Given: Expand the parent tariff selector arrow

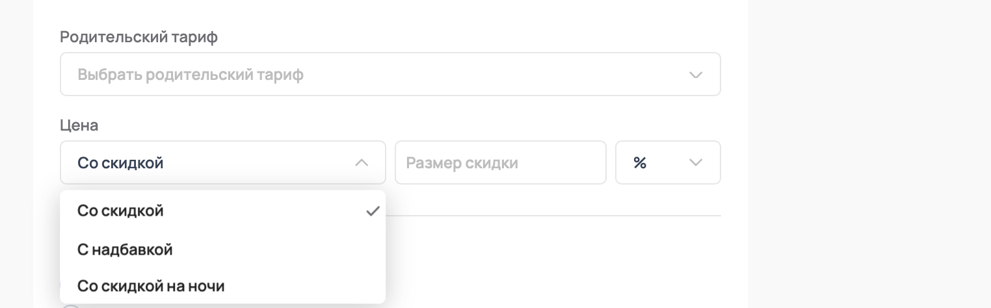Looking at the screenshot, I should [x=695, y=75].
